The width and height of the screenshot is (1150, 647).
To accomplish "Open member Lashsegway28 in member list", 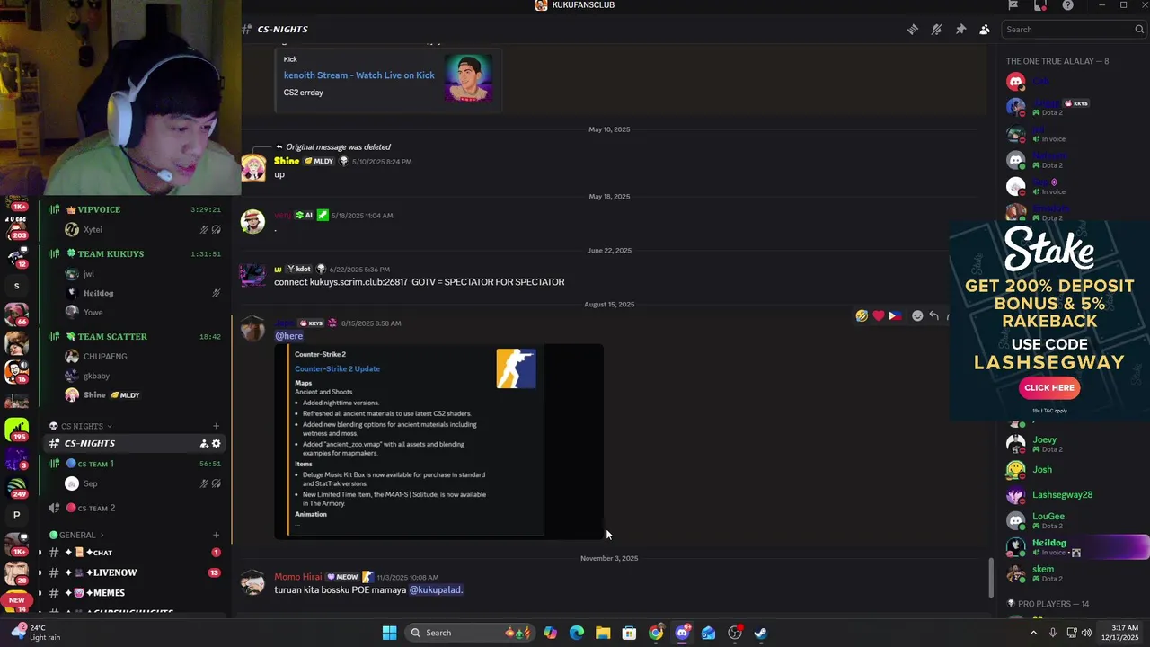I will [x=1062, y=495].
